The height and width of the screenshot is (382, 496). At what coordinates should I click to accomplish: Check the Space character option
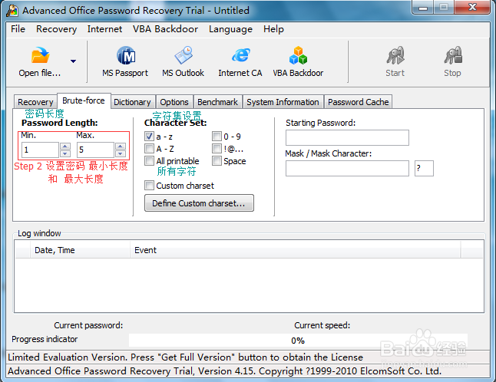coord(217,161)
